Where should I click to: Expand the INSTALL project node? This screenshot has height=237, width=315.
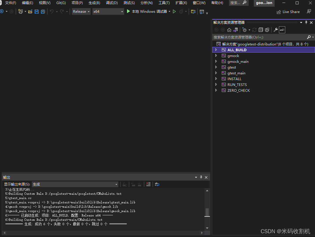(x=216, y=79)
